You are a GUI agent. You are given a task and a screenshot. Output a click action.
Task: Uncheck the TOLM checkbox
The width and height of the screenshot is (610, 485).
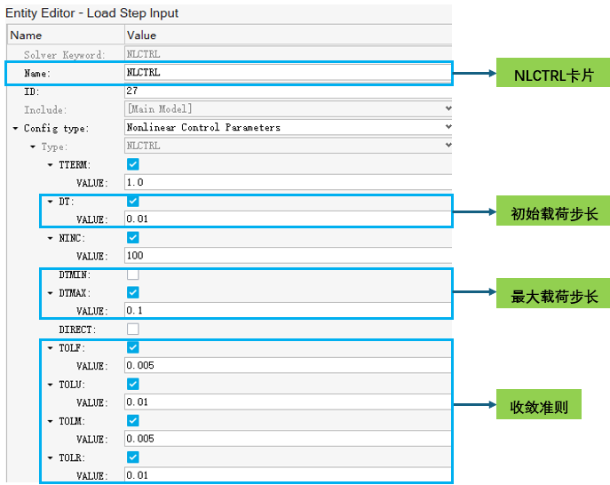pos(132,421)
